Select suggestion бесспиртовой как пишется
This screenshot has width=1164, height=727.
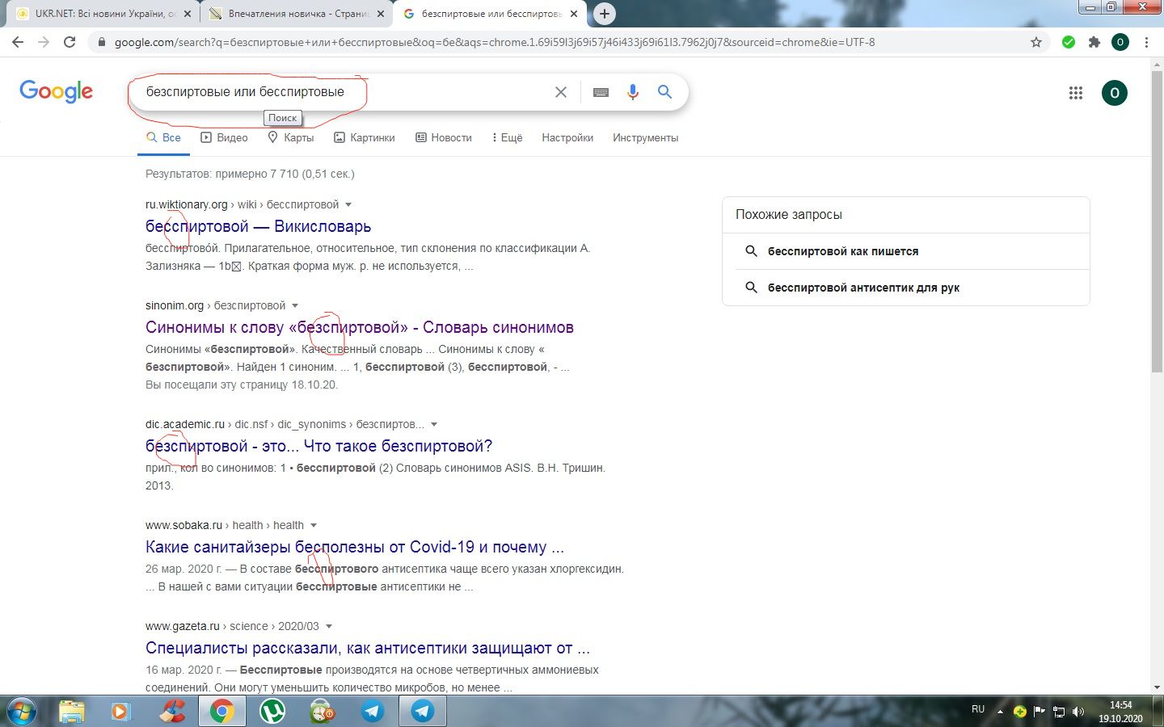pyautogui.click(x=842, y=251)
